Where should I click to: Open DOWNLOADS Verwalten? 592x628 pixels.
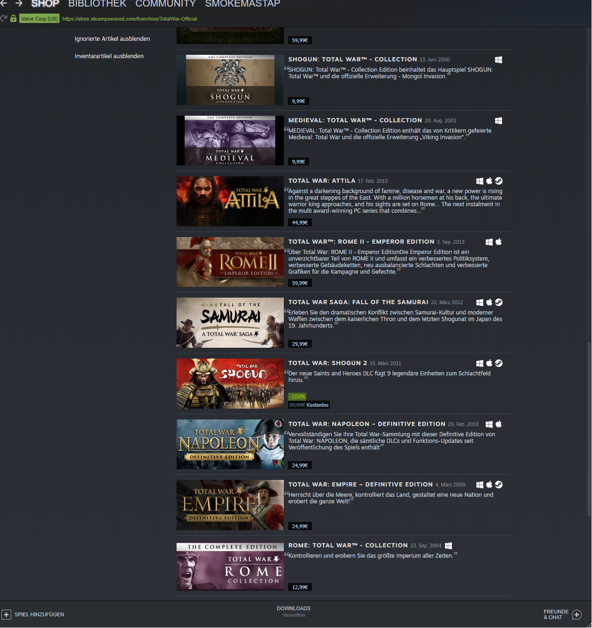[x=294, y=612]
